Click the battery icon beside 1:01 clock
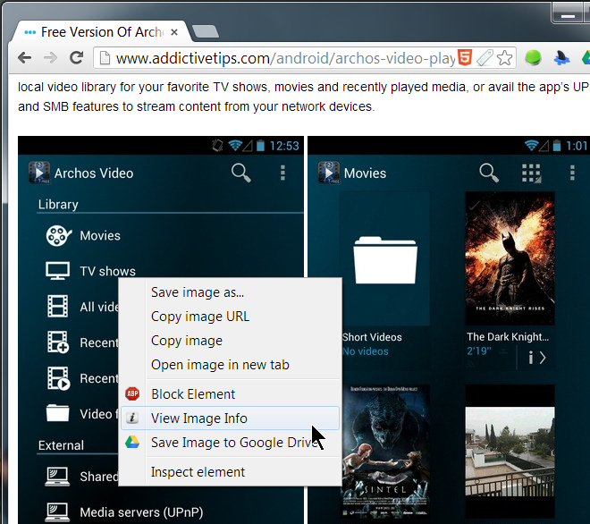This screenshot has width=590, height=524. click(x=557, y=145)
